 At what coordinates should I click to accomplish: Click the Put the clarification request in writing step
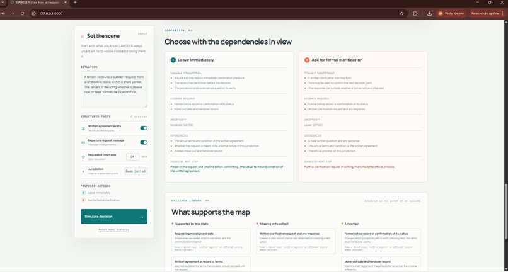(x=349, y=167)
